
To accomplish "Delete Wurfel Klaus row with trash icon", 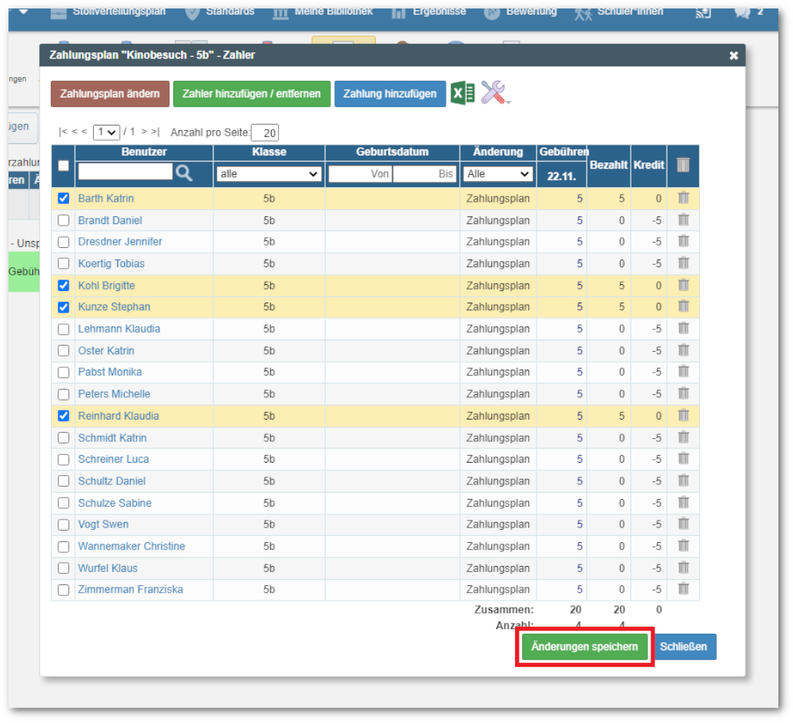I will tap(683, 567).
